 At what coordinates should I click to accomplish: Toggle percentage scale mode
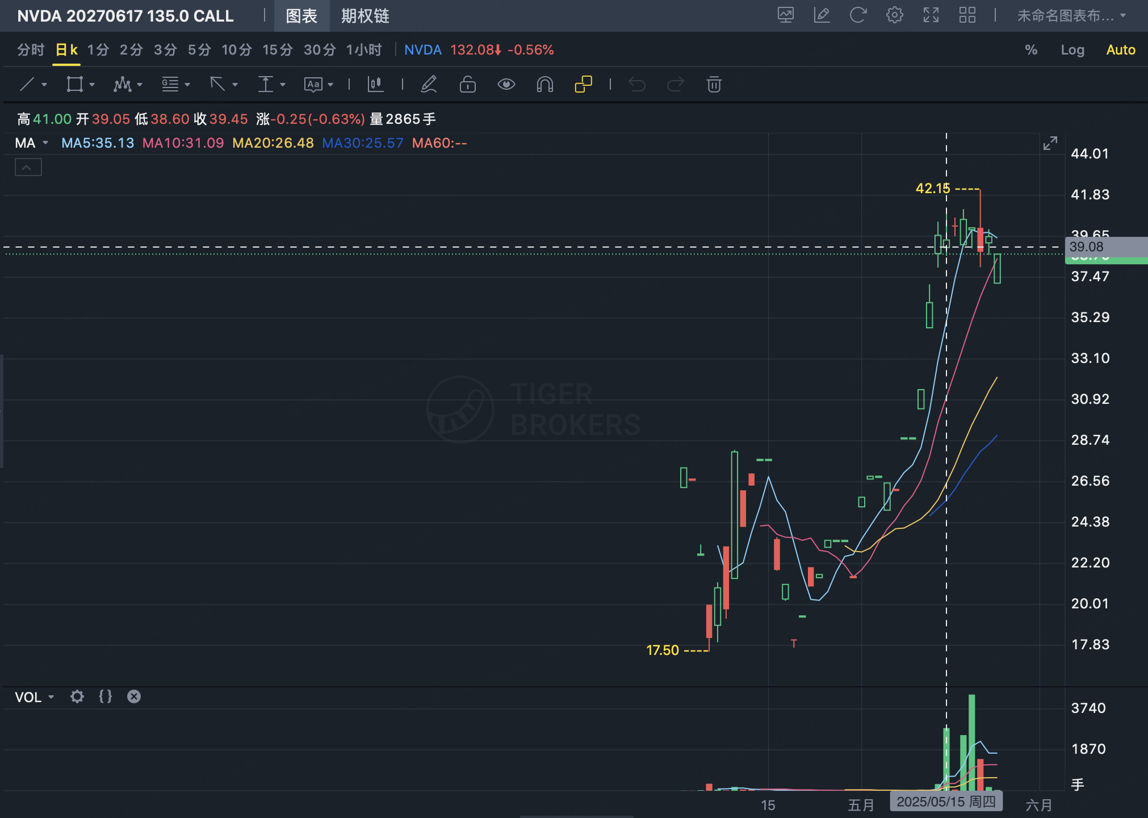pyautogui.click(x=1031, y=50)
